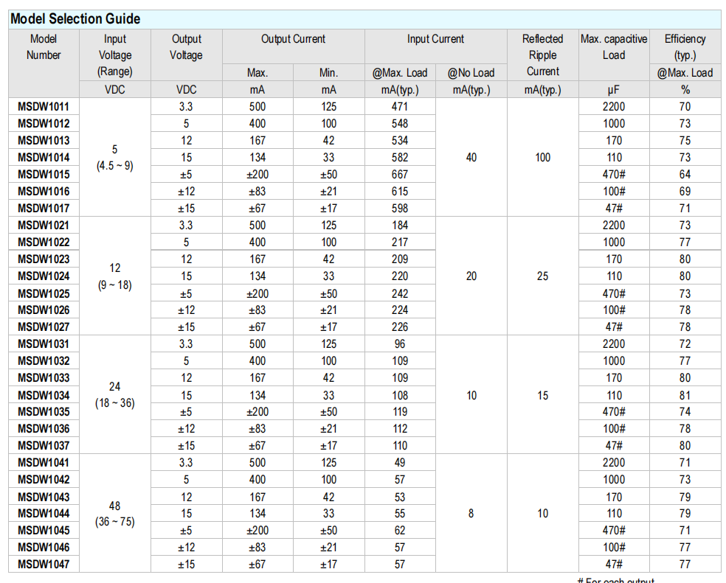
Task: Select the MSDW1034 model cell
Action: pos(44,395)
